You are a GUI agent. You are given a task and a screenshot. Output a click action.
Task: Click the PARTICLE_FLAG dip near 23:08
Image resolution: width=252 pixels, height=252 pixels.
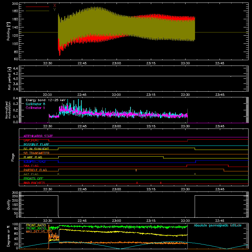point(136,170)
